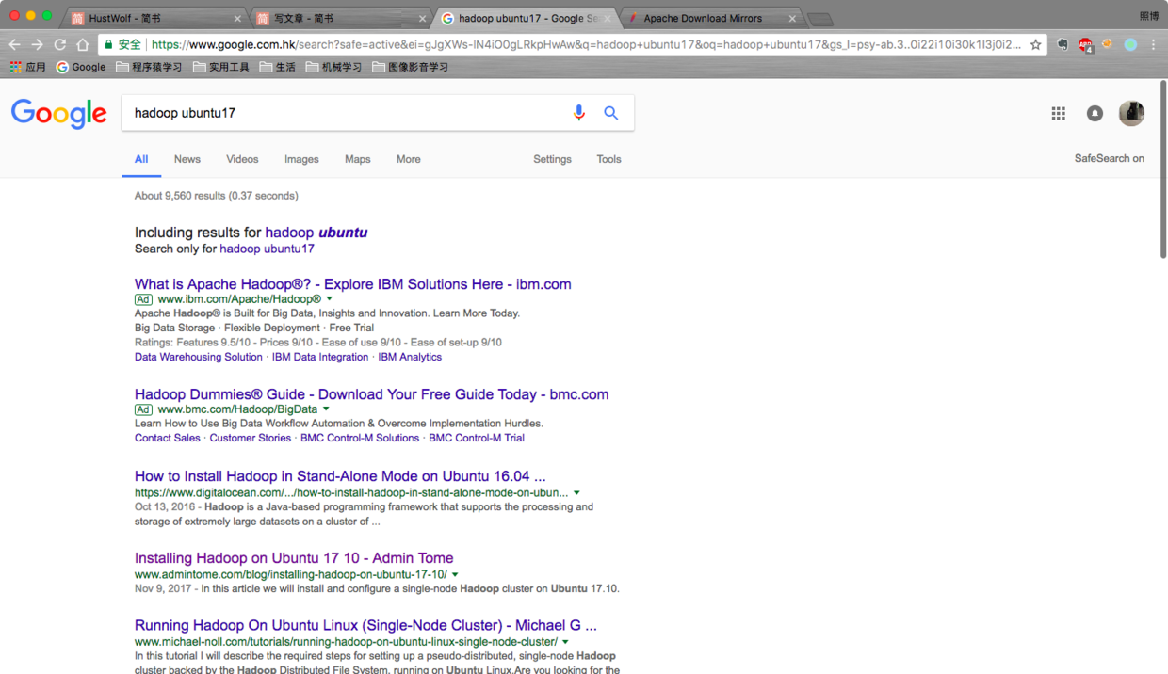Open Data Warehousing Solution sitelink
This screenshot has width=1168, height=674.
point(199,357)
